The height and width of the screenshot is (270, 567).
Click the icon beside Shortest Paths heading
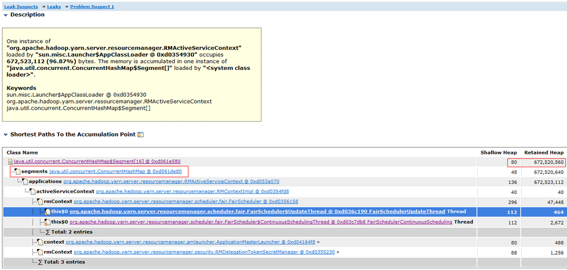pyautogui.click(x=141, y=135)
